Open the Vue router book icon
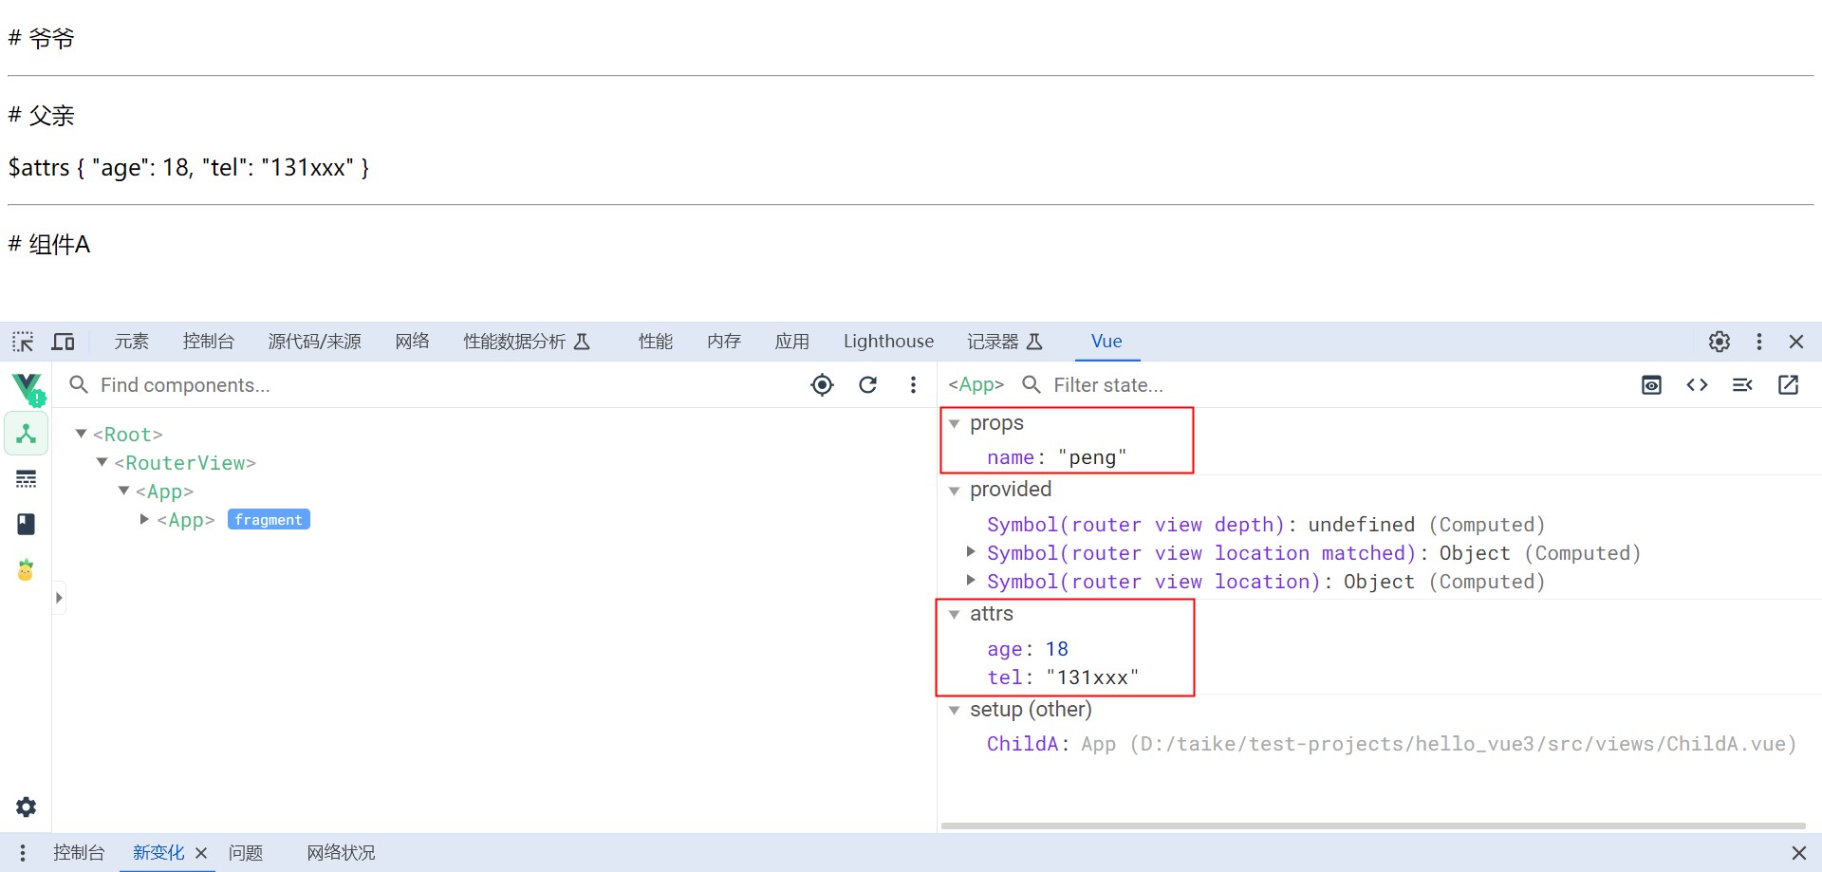 point(27,524)
